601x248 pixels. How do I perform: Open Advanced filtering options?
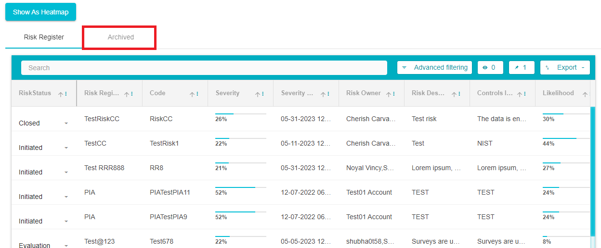[x=435, y=68]
